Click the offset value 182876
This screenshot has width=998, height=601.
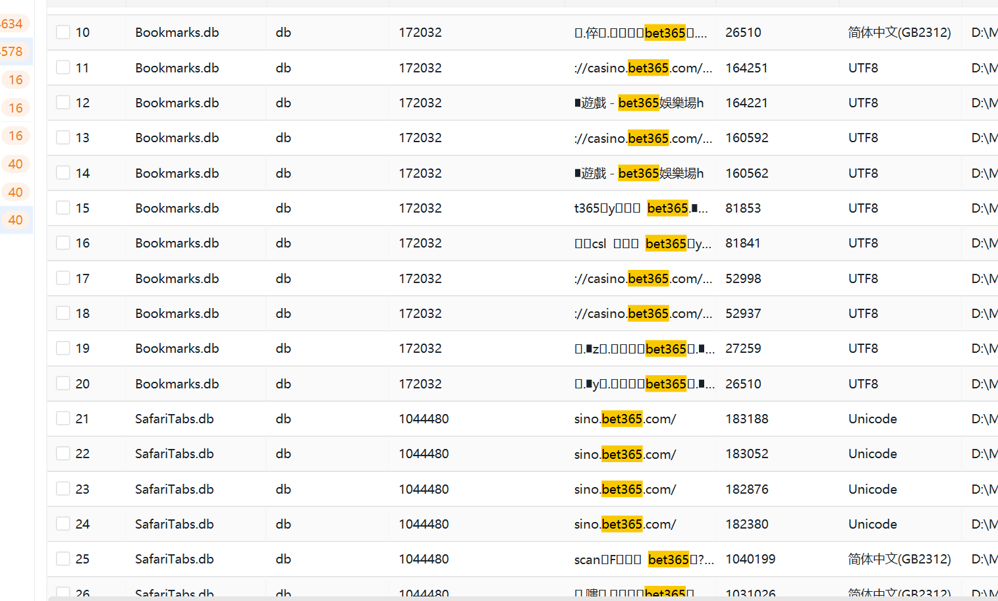tap(747, 489)
